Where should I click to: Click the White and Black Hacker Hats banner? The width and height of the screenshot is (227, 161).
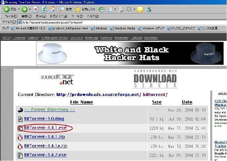(x=130, y=53)
